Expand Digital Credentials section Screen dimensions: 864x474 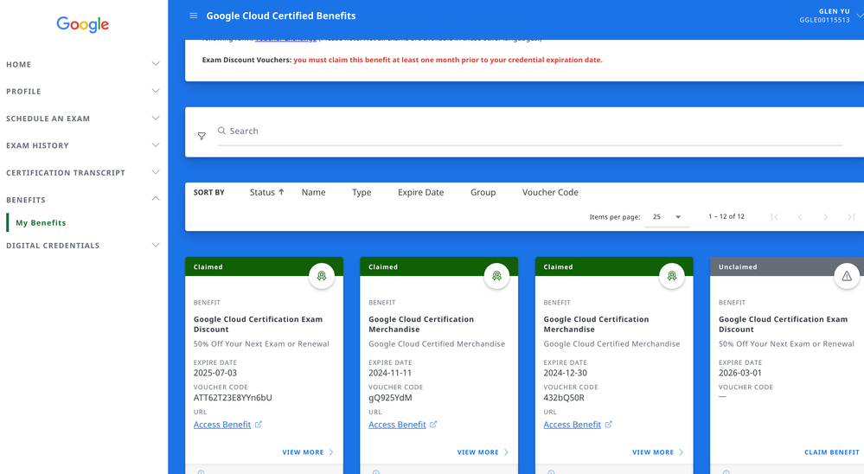(x=156, y=245)
